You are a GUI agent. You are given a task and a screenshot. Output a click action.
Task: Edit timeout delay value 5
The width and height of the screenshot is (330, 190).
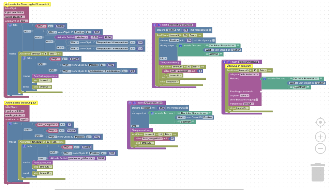[x=46, y=53]
